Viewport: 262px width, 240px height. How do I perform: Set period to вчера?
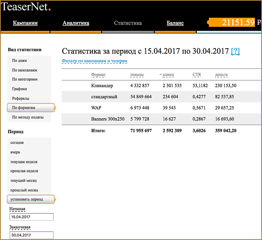pos(15,152)
